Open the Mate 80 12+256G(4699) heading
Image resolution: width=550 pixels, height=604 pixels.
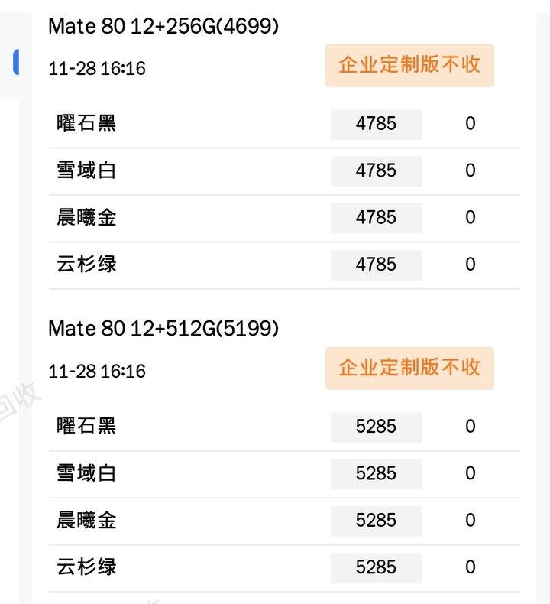[163, 26]
